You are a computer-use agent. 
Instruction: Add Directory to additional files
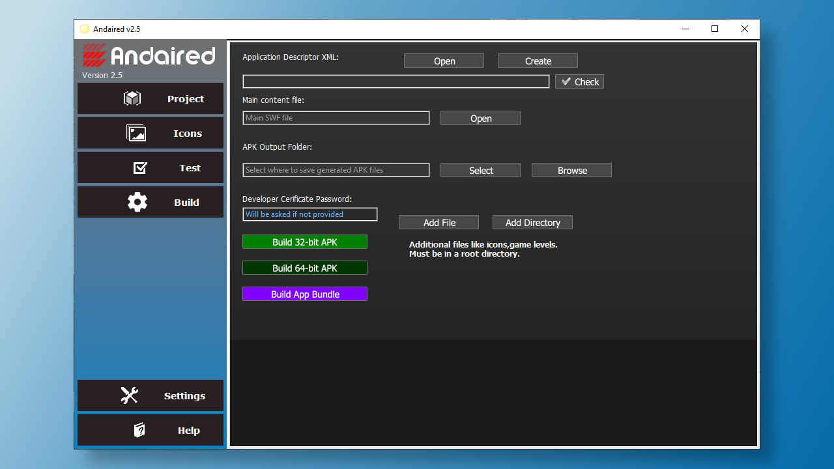click(x=532, y=222)
